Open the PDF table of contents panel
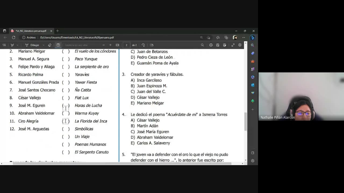 [x=4, y=45]
